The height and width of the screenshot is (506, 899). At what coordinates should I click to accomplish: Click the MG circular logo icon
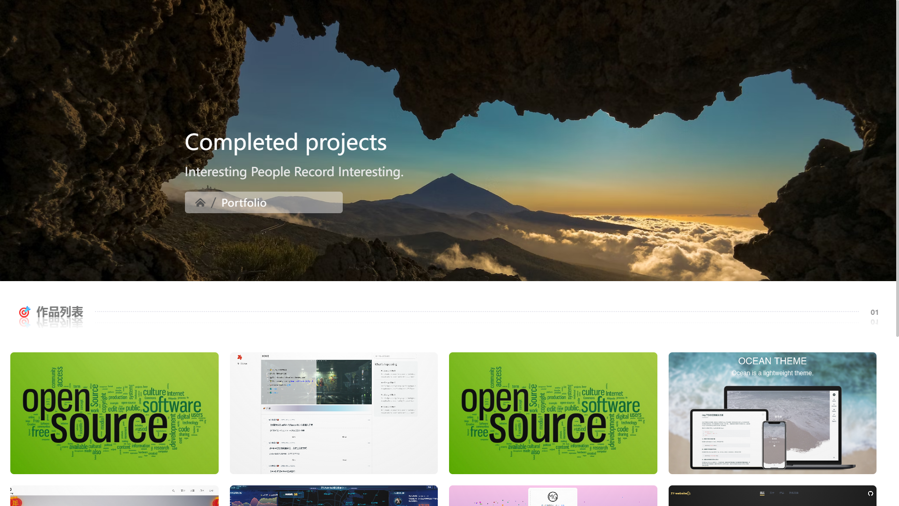(x=553, y=497)
